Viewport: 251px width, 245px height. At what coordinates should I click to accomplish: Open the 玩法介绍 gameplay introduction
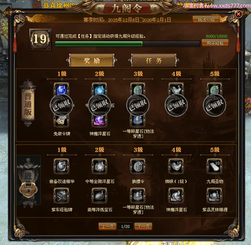206,20
